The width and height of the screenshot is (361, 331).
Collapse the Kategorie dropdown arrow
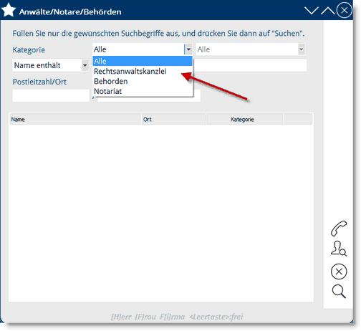[188, 49]
